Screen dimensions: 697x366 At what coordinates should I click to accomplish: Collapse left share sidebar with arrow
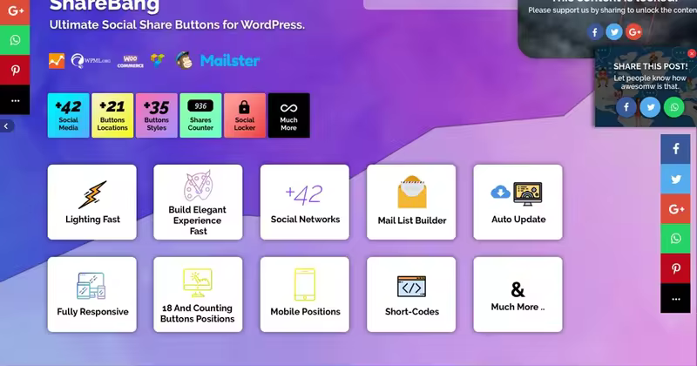pyautogui.click(x=6, y=126)
